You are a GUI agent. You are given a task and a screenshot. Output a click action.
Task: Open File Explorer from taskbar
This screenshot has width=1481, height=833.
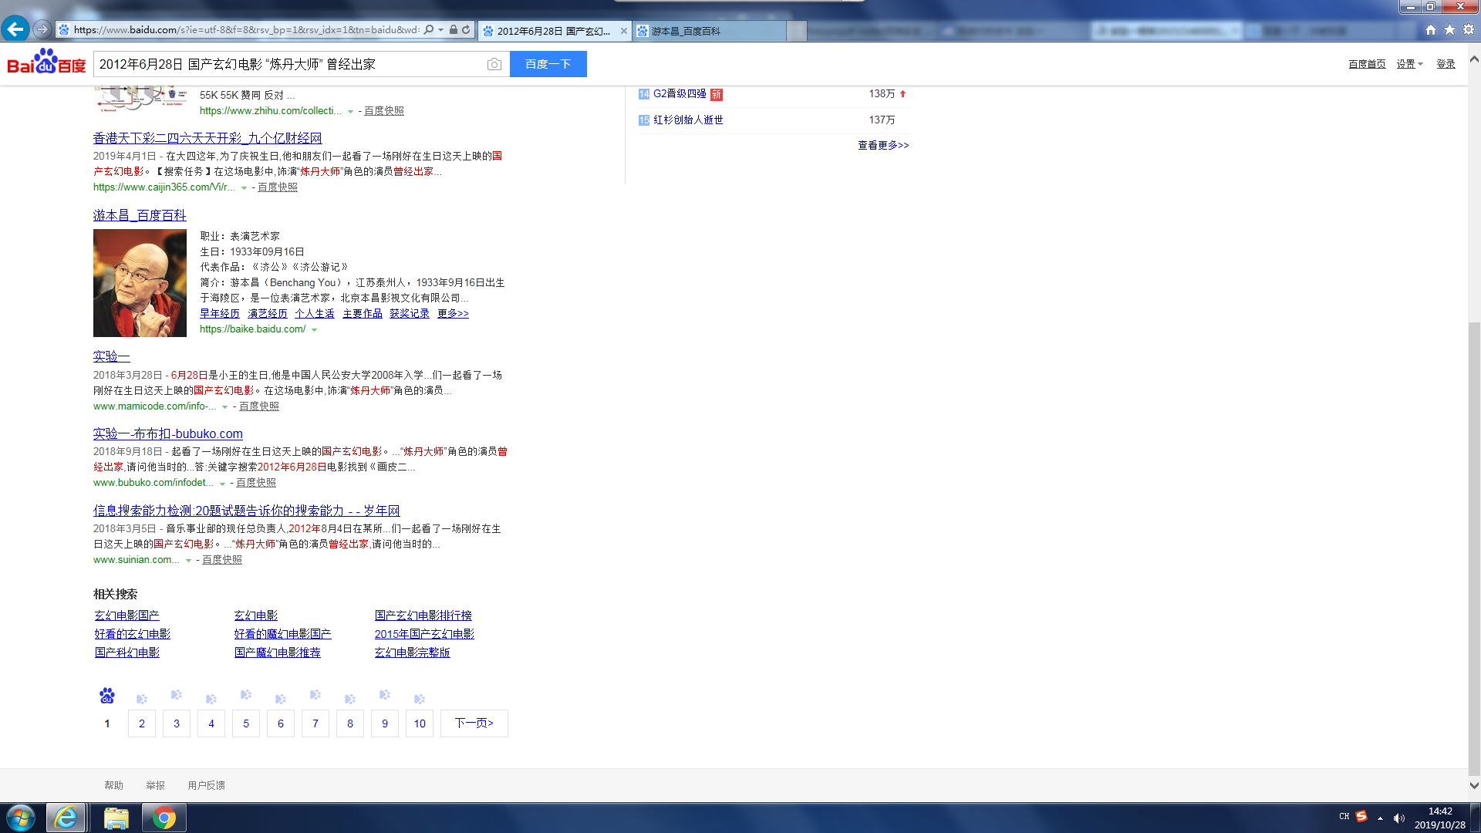[x=116, y=818]
